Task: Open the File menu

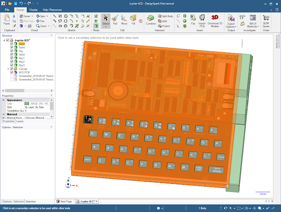Action: coord(7,10)
